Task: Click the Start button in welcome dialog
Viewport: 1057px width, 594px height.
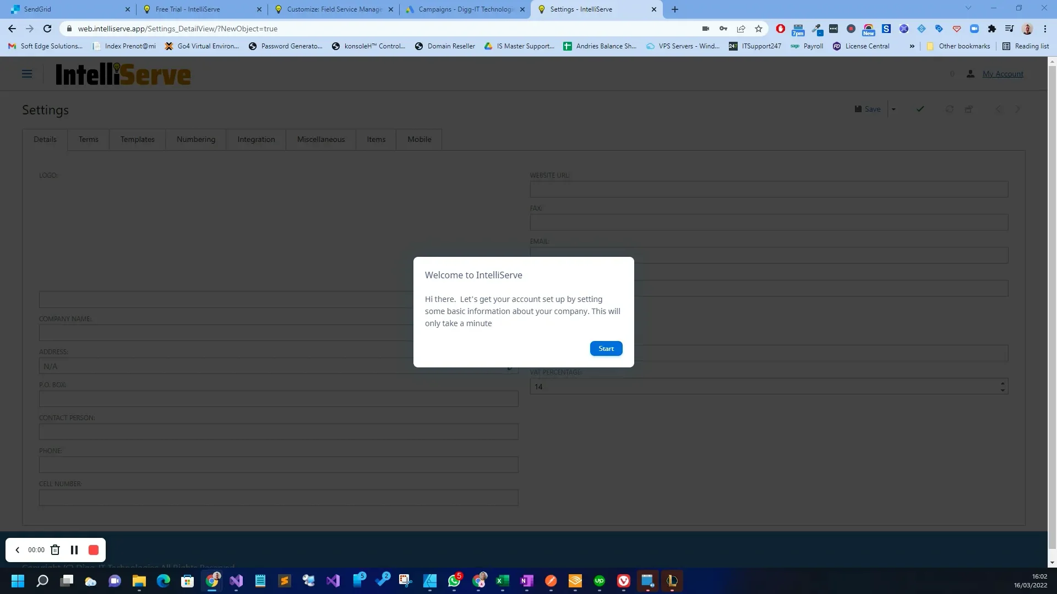Action: 606,348
